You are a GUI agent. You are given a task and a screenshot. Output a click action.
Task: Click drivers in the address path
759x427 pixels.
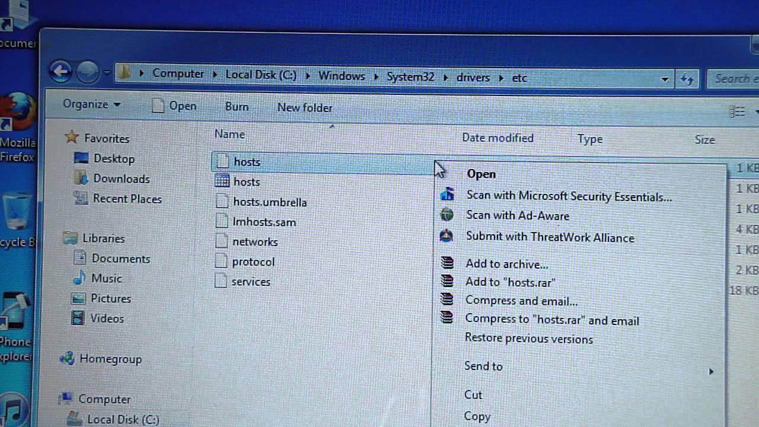click(x=473, y=78)
